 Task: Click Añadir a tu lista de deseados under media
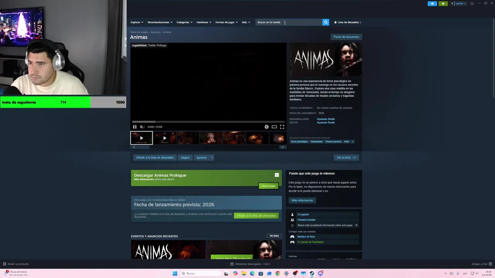coord(155,157)
